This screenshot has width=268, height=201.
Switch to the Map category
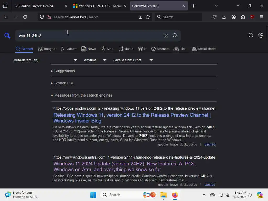pyautogui.click(x=107, y=49)
